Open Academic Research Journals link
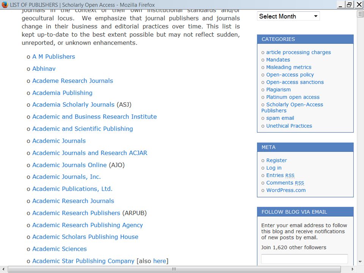The width and height of the screenshot is (364, 273). coord(73,201)
